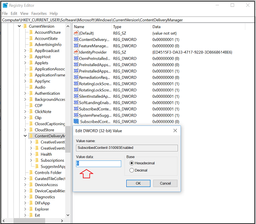256x224 pixels.
Task: Expand the CloudStore tree node
Action: [25, 130]
